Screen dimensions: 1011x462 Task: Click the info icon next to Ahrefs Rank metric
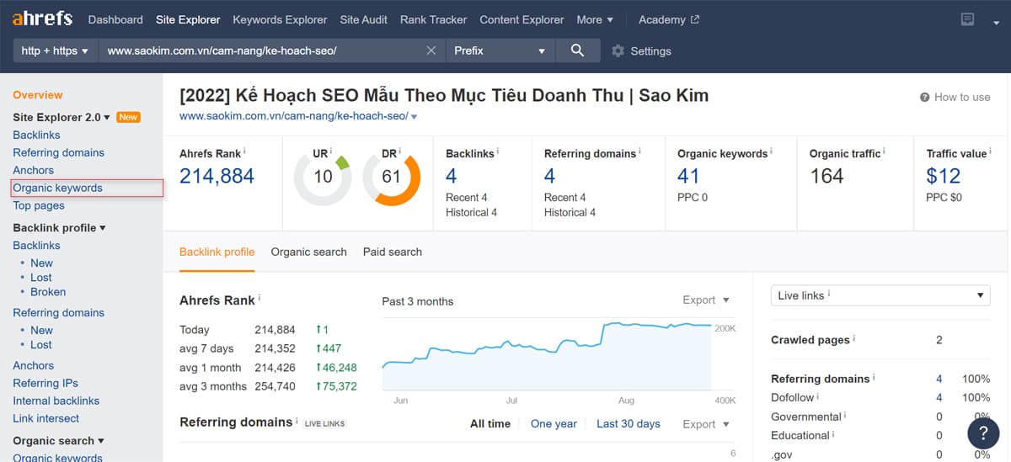pos(244,152)
